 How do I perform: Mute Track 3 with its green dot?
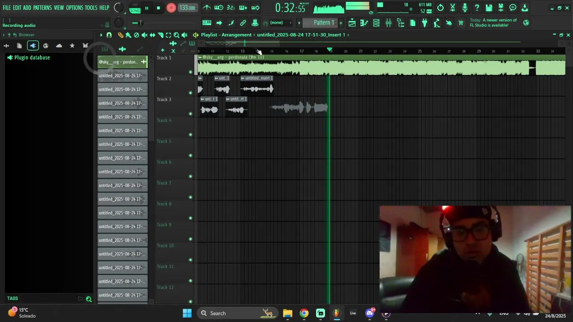click(190, 114)
